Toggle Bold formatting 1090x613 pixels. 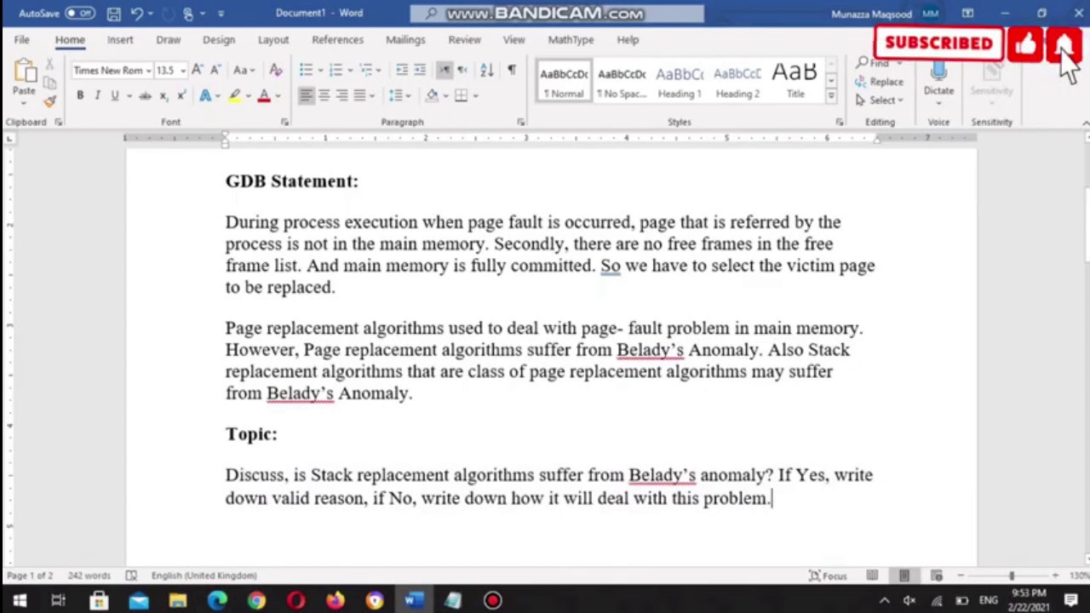click(x=80, y=95)
